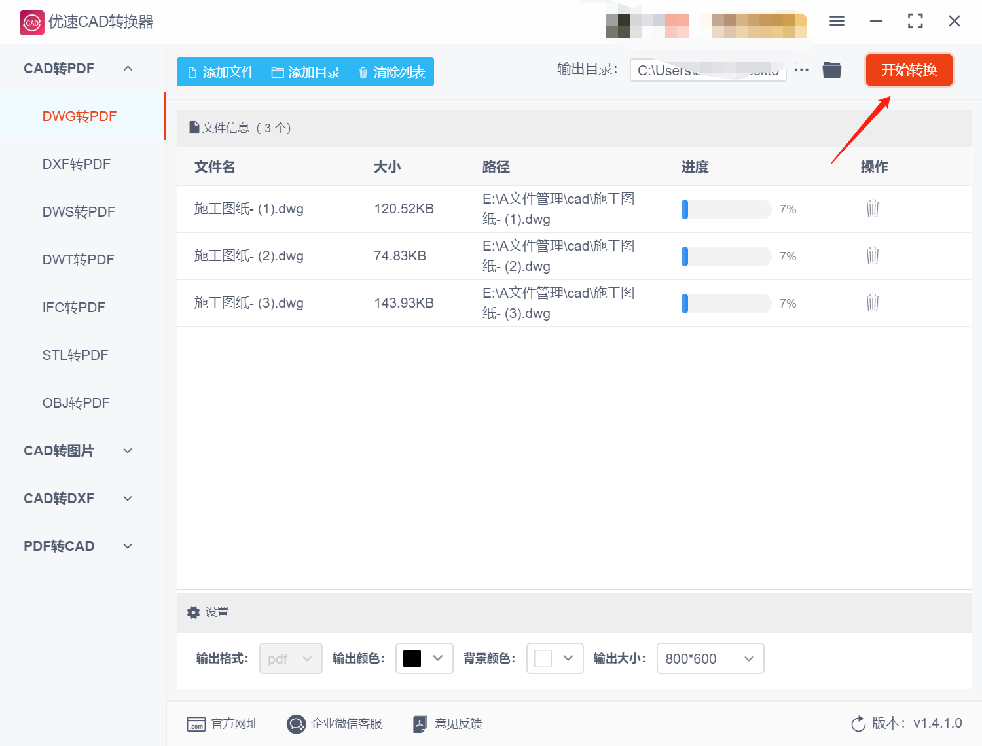This screenshot has height=746, width=982.
Task: Click the 文件名 column header
Action: [x=215, y=167]
